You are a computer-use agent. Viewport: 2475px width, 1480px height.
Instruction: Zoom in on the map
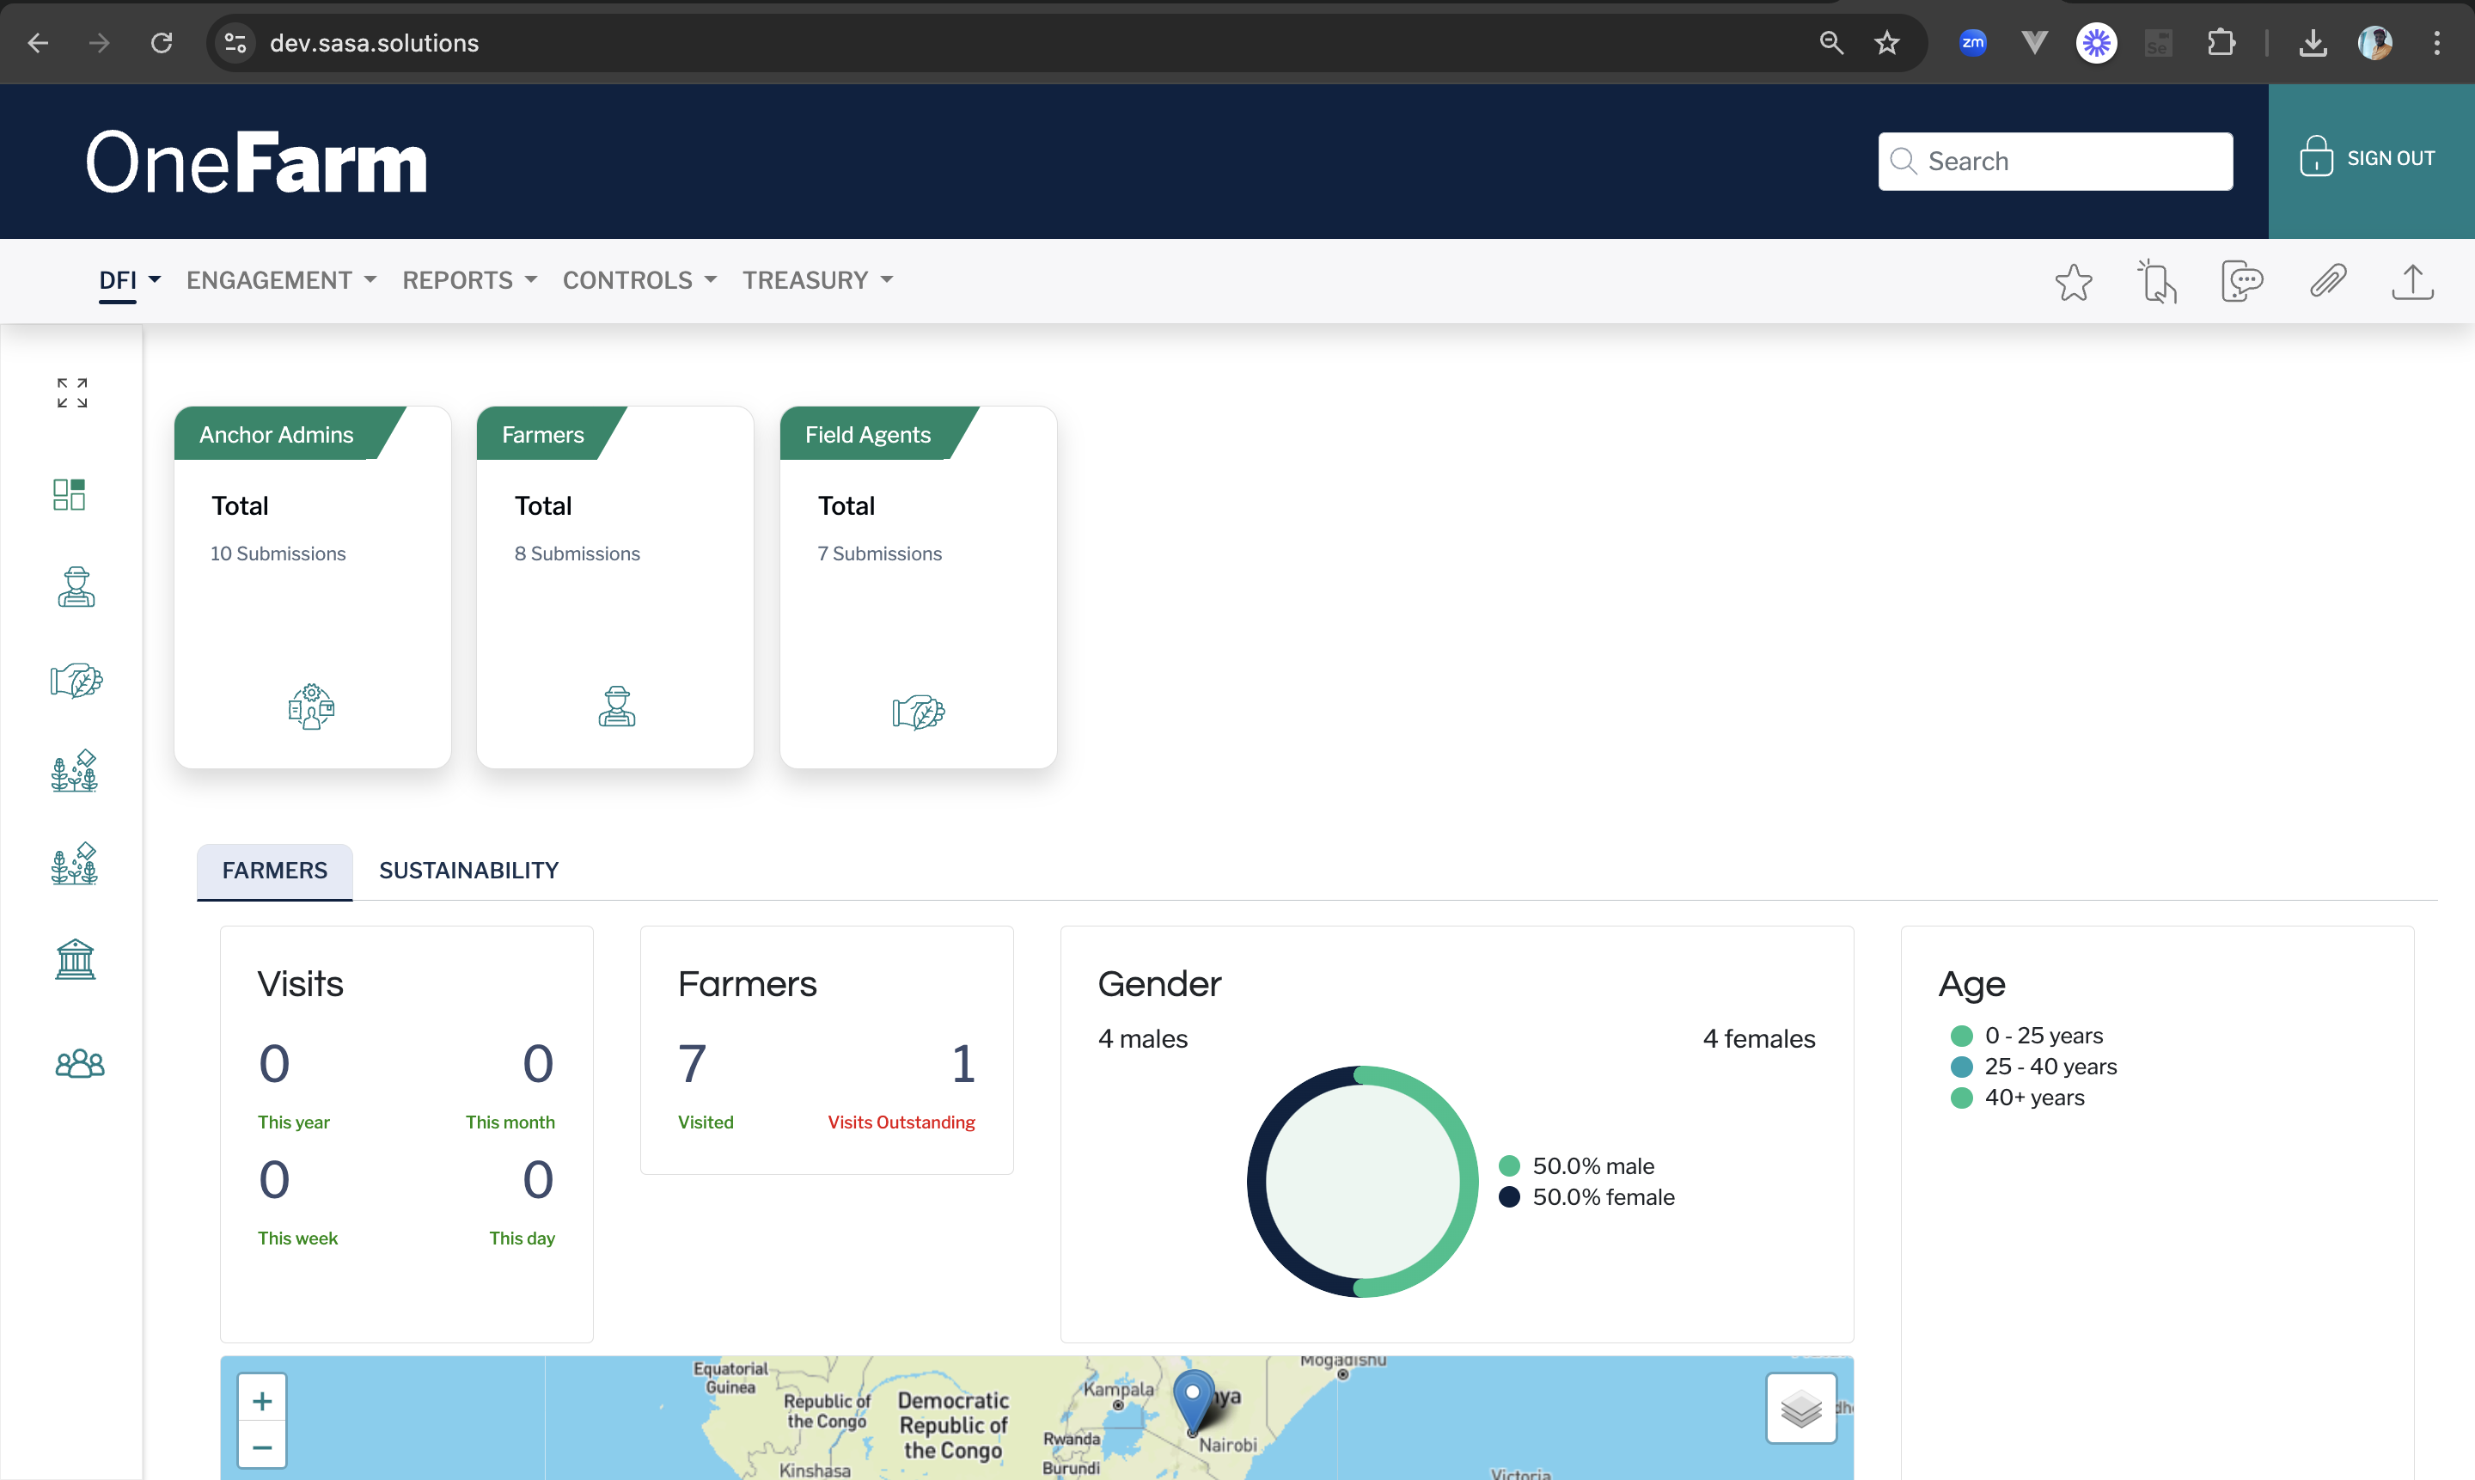click(262, 1400)
